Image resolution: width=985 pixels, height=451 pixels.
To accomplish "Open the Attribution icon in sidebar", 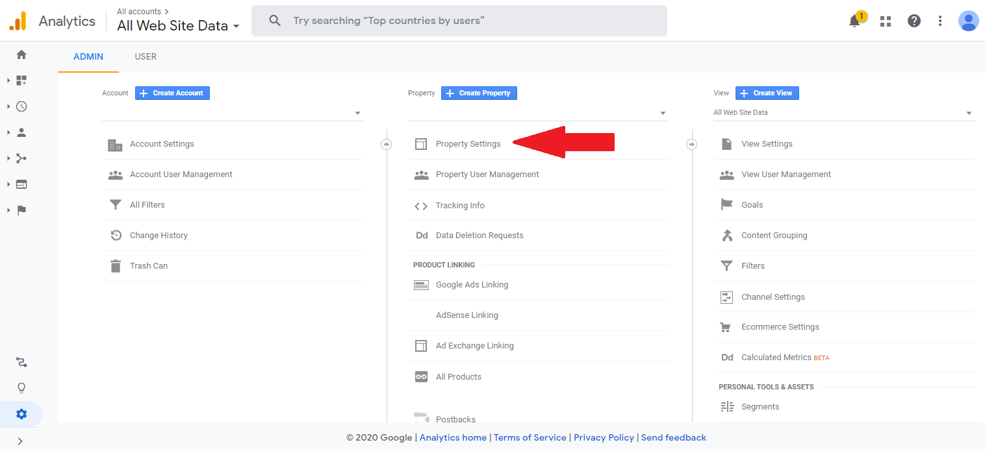I will [21, 362].
